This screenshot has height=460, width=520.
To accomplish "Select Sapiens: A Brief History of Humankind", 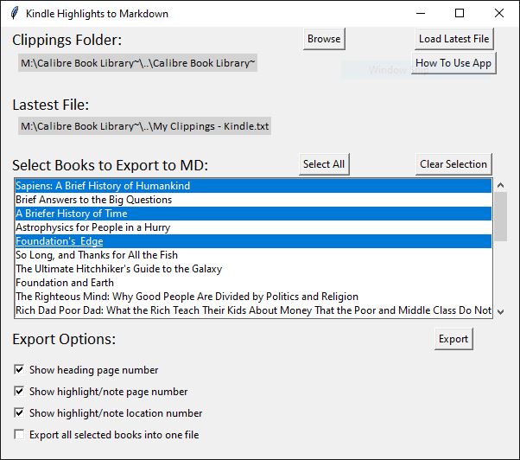I will pos(253,186).
